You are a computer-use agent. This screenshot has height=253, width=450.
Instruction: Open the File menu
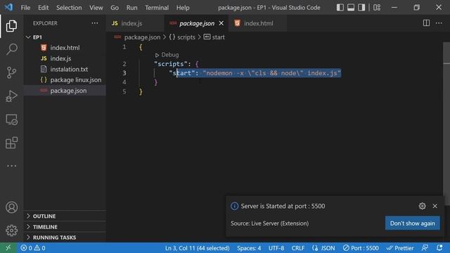click(25, 8)
